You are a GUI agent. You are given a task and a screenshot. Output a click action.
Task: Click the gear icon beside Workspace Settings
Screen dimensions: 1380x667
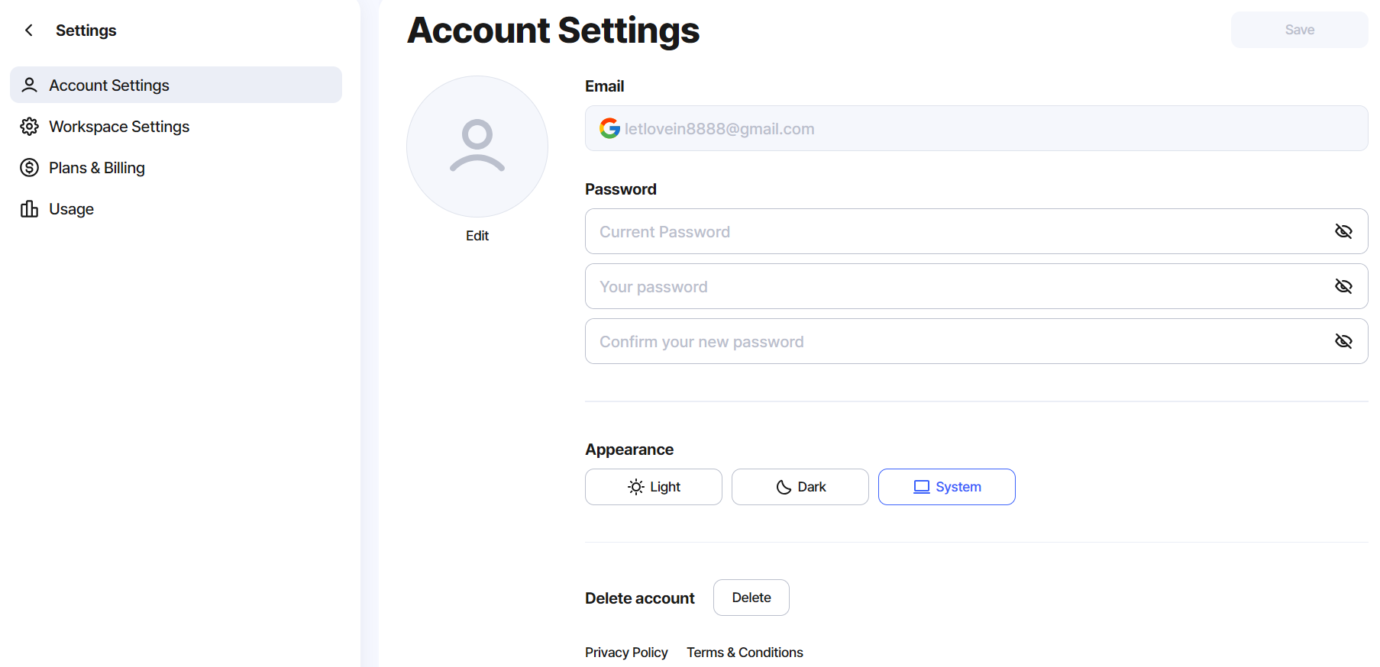click(x=29, y=126)
